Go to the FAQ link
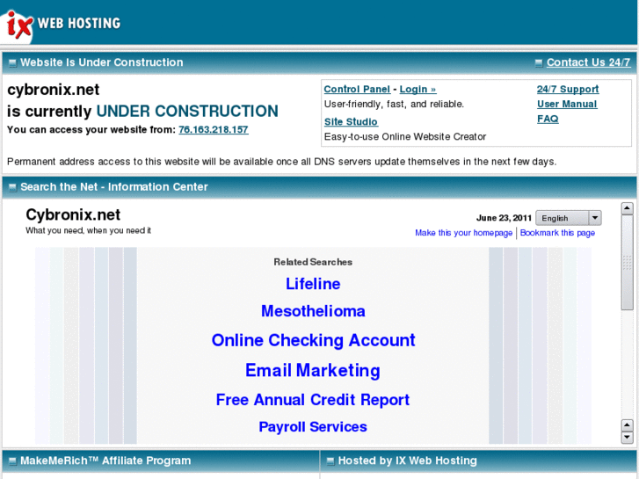Viewport: 639px width, 479px height. coord(548,119)
